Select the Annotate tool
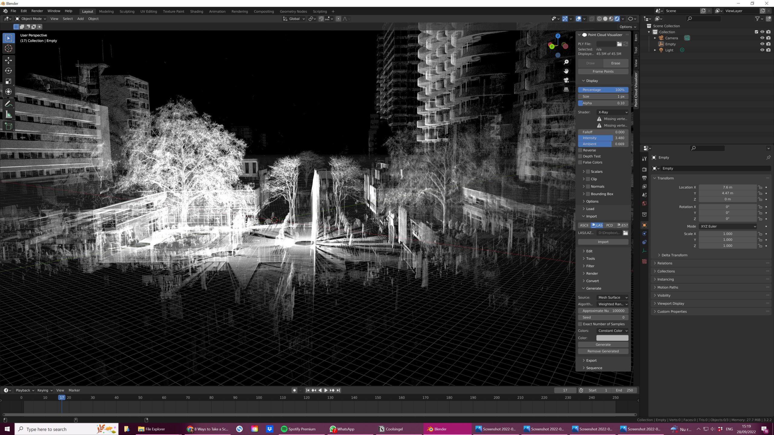 coord(8,103)
